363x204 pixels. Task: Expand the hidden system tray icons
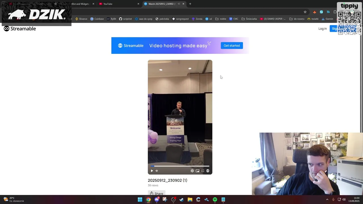(327, 199)
